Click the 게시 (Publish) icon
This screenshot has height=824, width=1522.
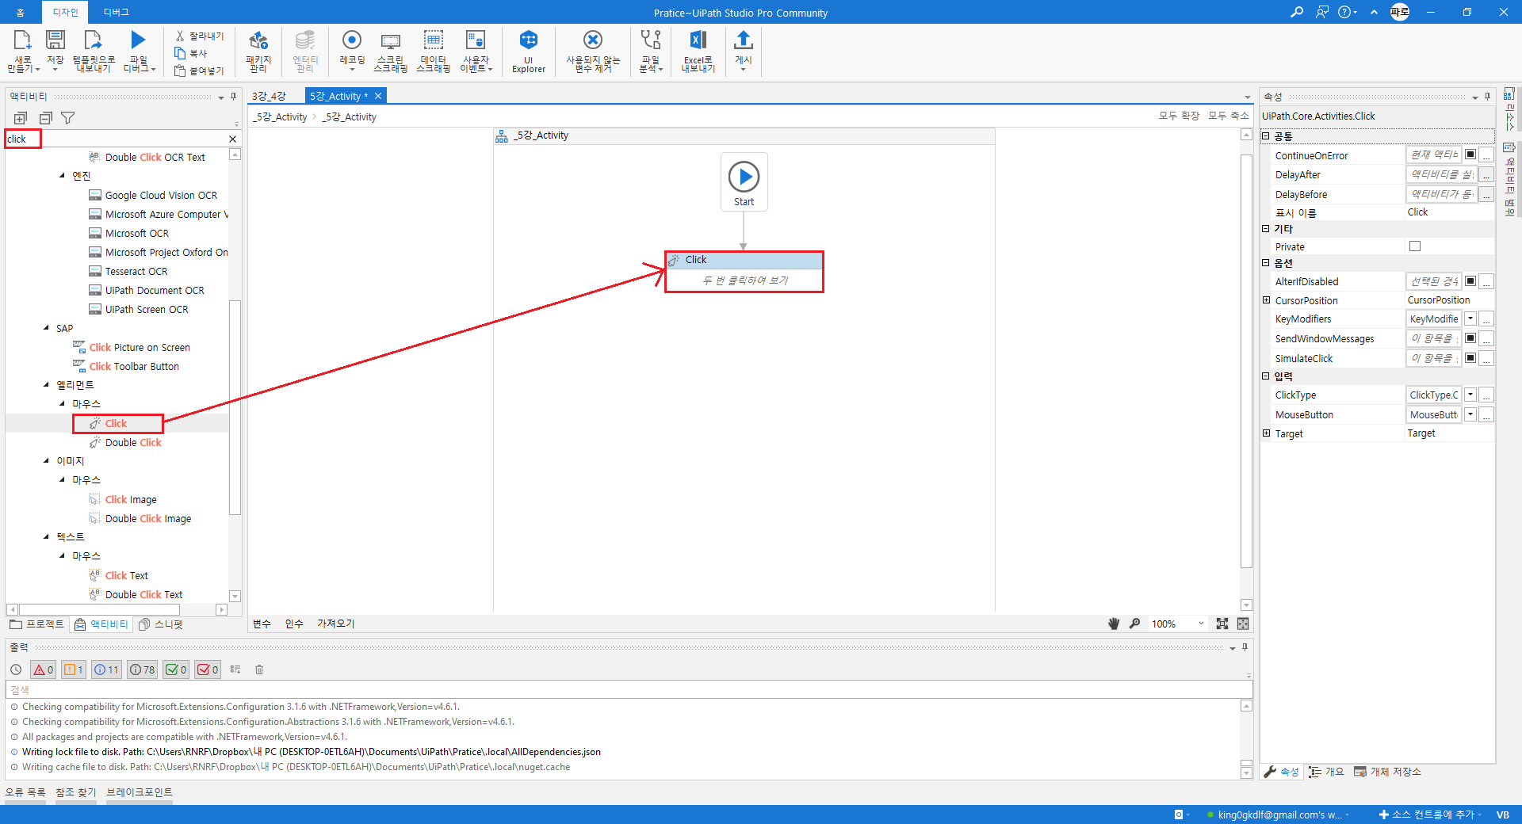(743, 40)
